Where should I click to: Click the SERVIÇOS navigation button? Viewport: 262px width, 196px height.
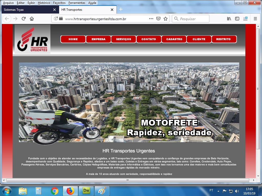(x=123, y=39)
